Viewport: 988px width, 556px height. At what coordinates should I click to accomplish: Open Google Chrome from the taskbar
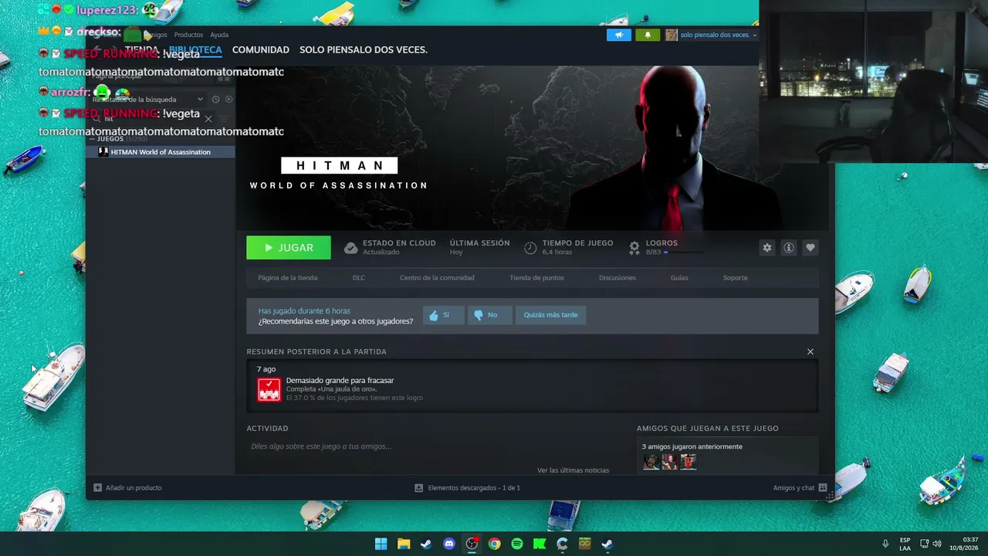coord(494,544)
